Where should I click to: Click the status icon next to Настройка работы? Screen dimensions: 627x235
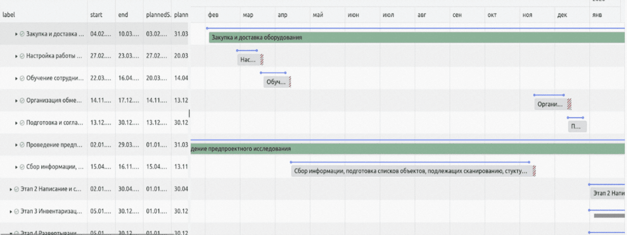[22, 56]
